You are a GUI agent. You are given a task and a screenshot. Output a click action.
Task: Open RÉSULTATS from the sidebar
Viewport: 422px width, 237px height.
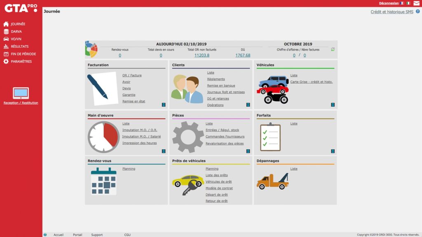(x=19, y=46)
